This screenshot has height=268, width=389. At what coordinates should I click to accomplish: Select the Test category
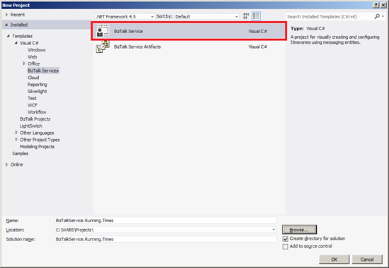click(32, 98)
